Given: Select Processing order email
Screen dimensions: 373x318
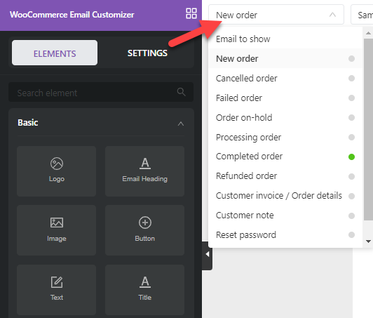Looking at the screenshot, I should tap(285, 137).
